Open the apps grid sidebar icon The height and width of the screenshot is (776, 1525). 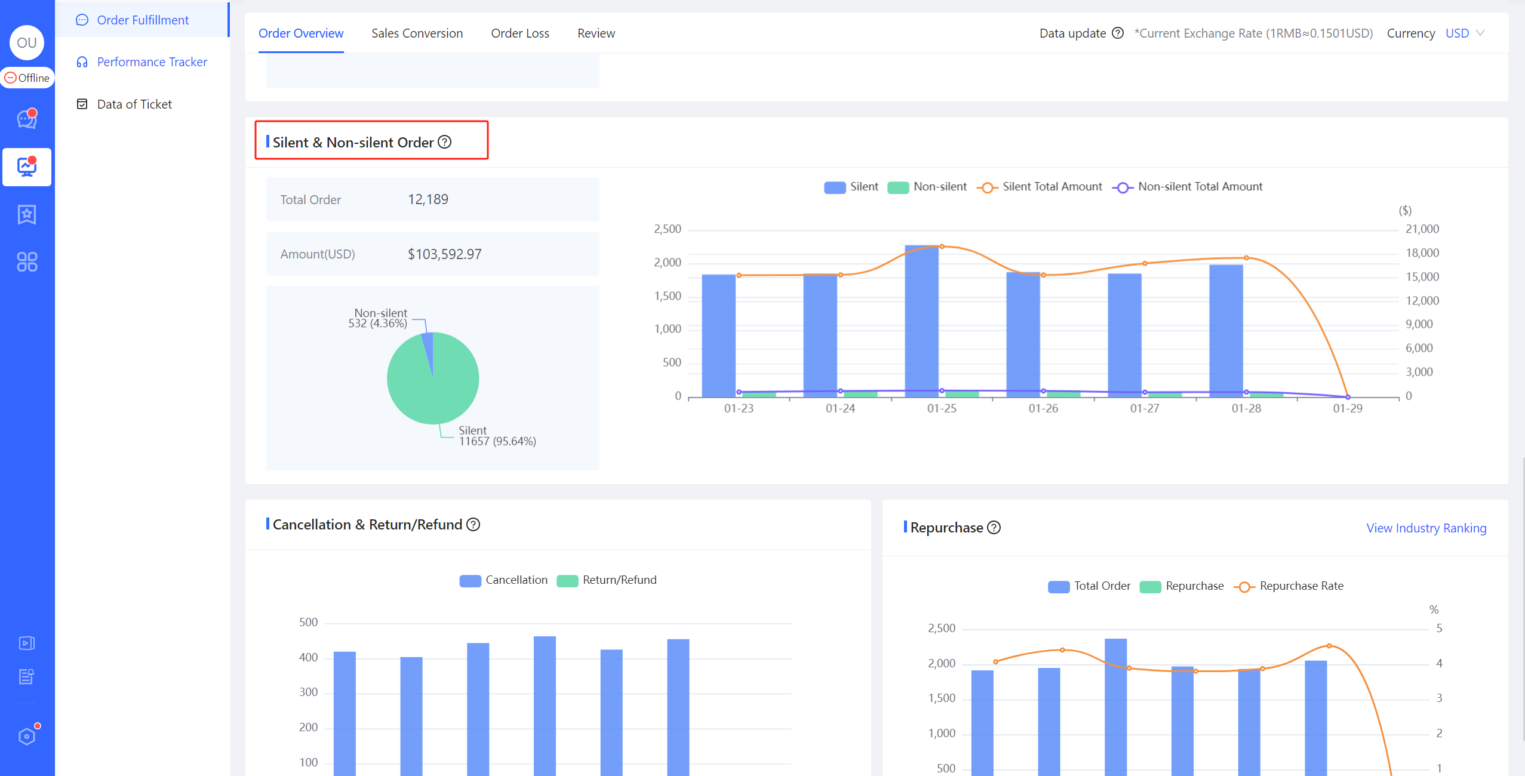tap(27, 261)
